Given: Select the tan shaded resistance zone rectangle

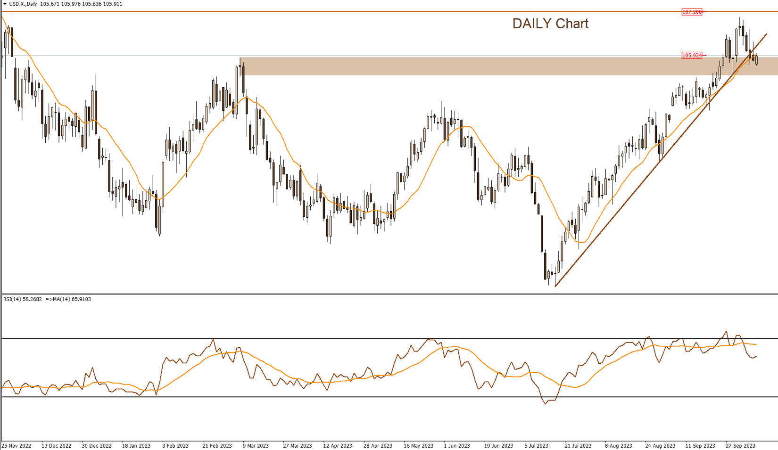Looking at the screenshot, I should (472, 66).
